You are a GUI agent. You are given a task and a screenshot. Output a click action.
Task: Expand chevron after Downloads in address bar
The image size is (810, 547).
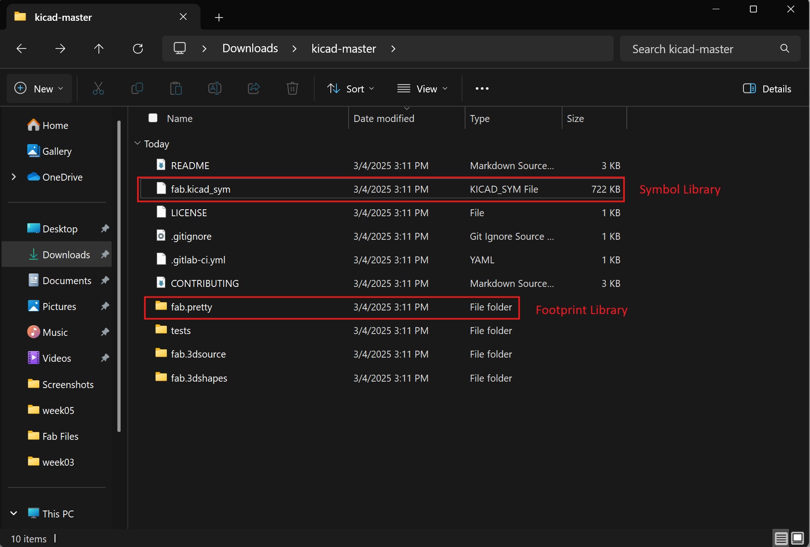(294, 49)
